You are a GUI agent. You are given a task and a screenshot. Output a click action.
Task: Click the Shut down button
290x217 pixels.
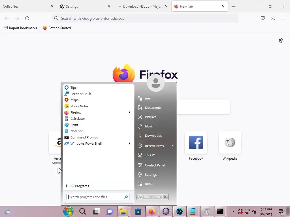point(149,197)
